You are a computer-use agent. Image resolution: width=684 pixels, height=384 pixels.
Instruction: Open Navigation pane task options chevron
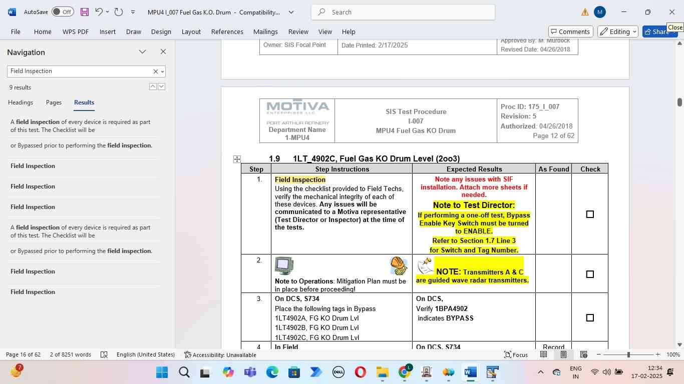tap(142, 51)
